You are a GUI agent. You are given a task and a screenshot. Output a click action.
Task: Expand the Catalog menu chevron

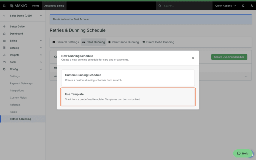coord(41,48)
